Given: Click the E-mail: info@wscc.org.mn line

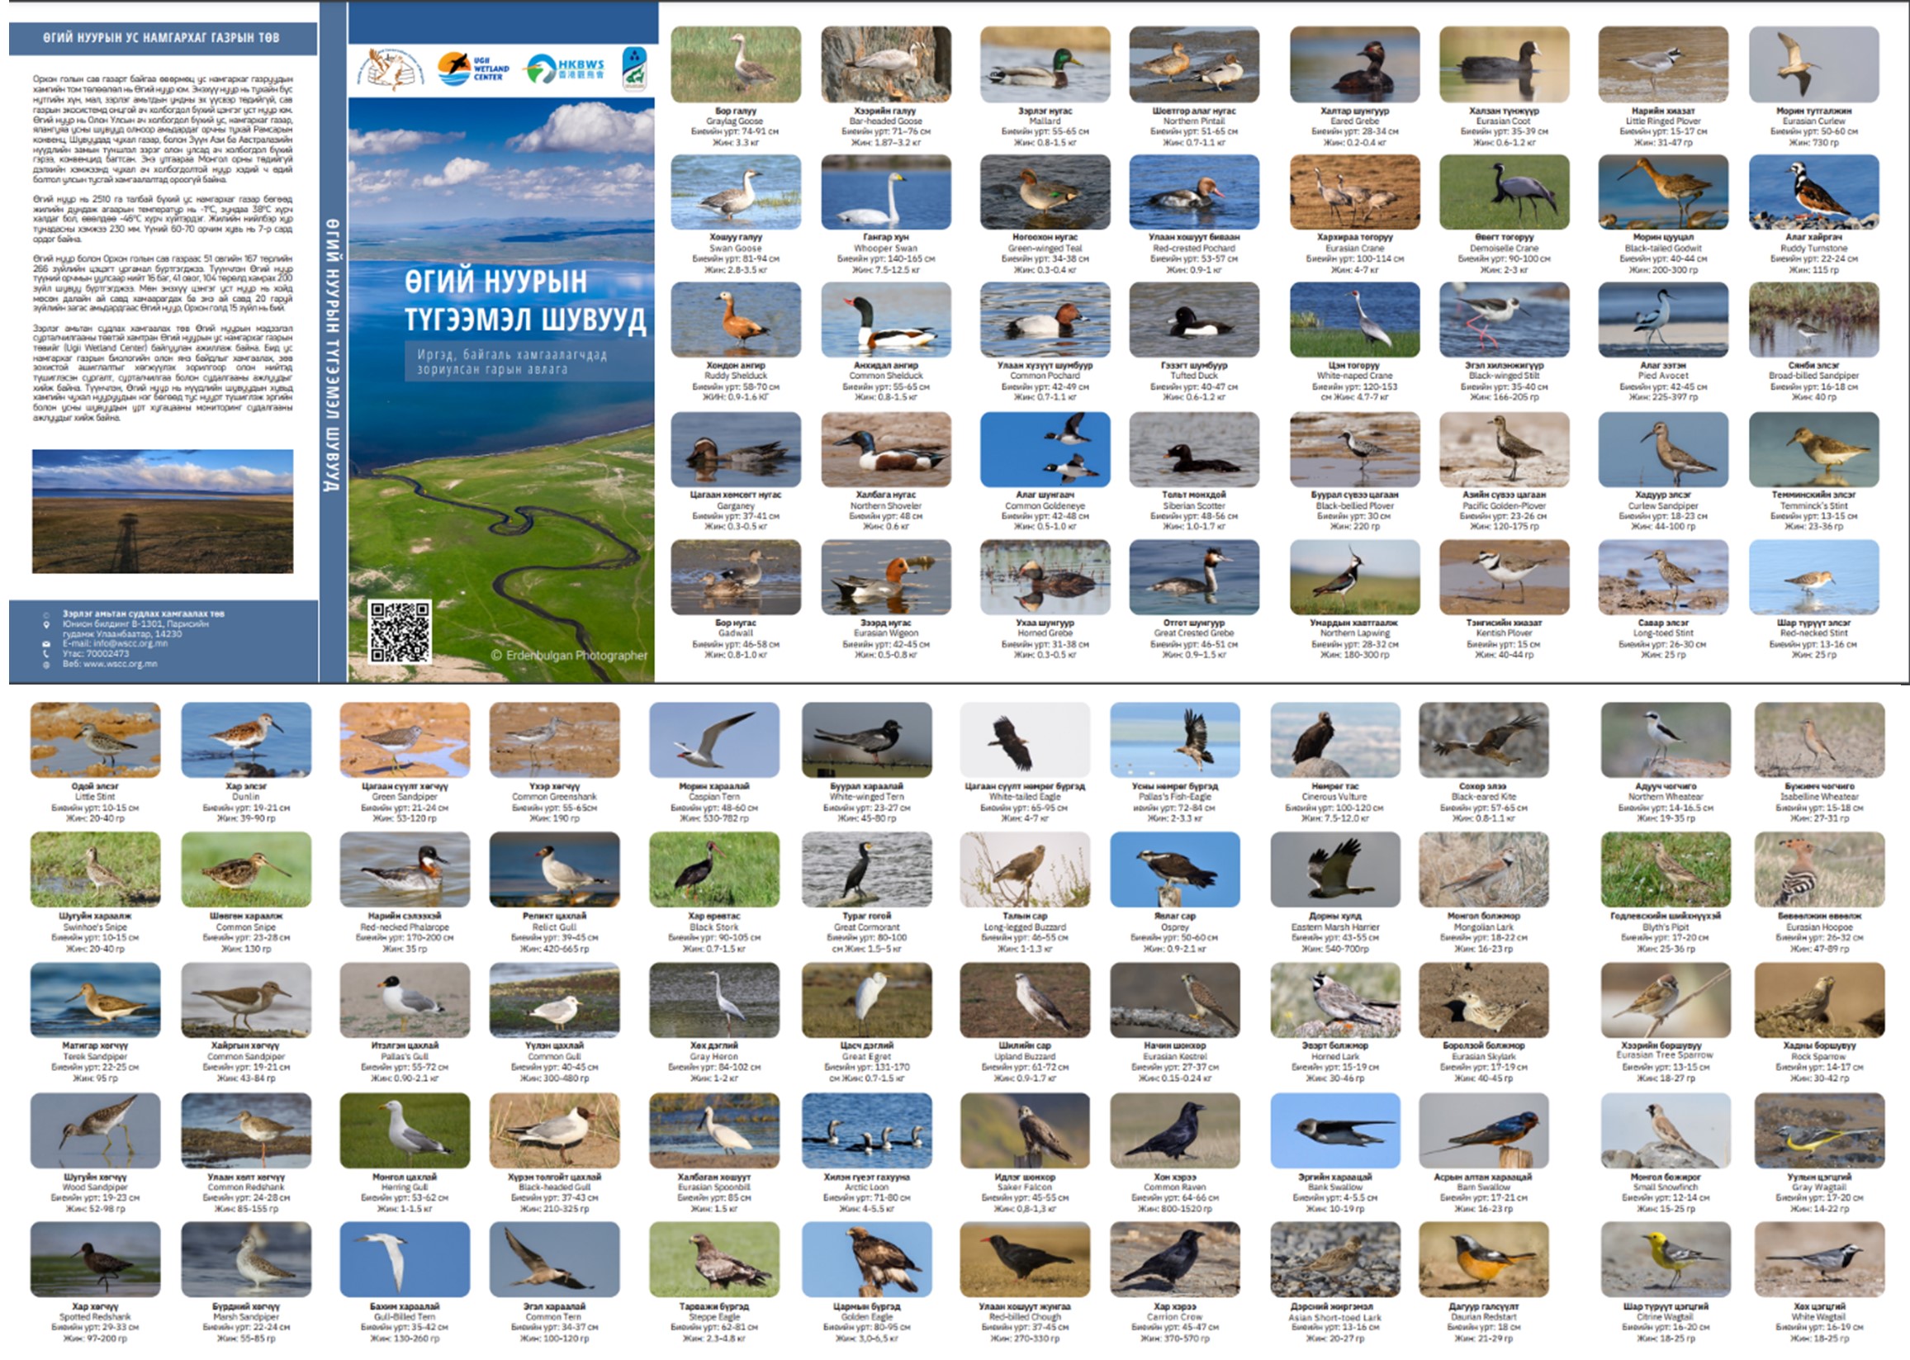Looking at the screenshot, I should tap(115, 644).
